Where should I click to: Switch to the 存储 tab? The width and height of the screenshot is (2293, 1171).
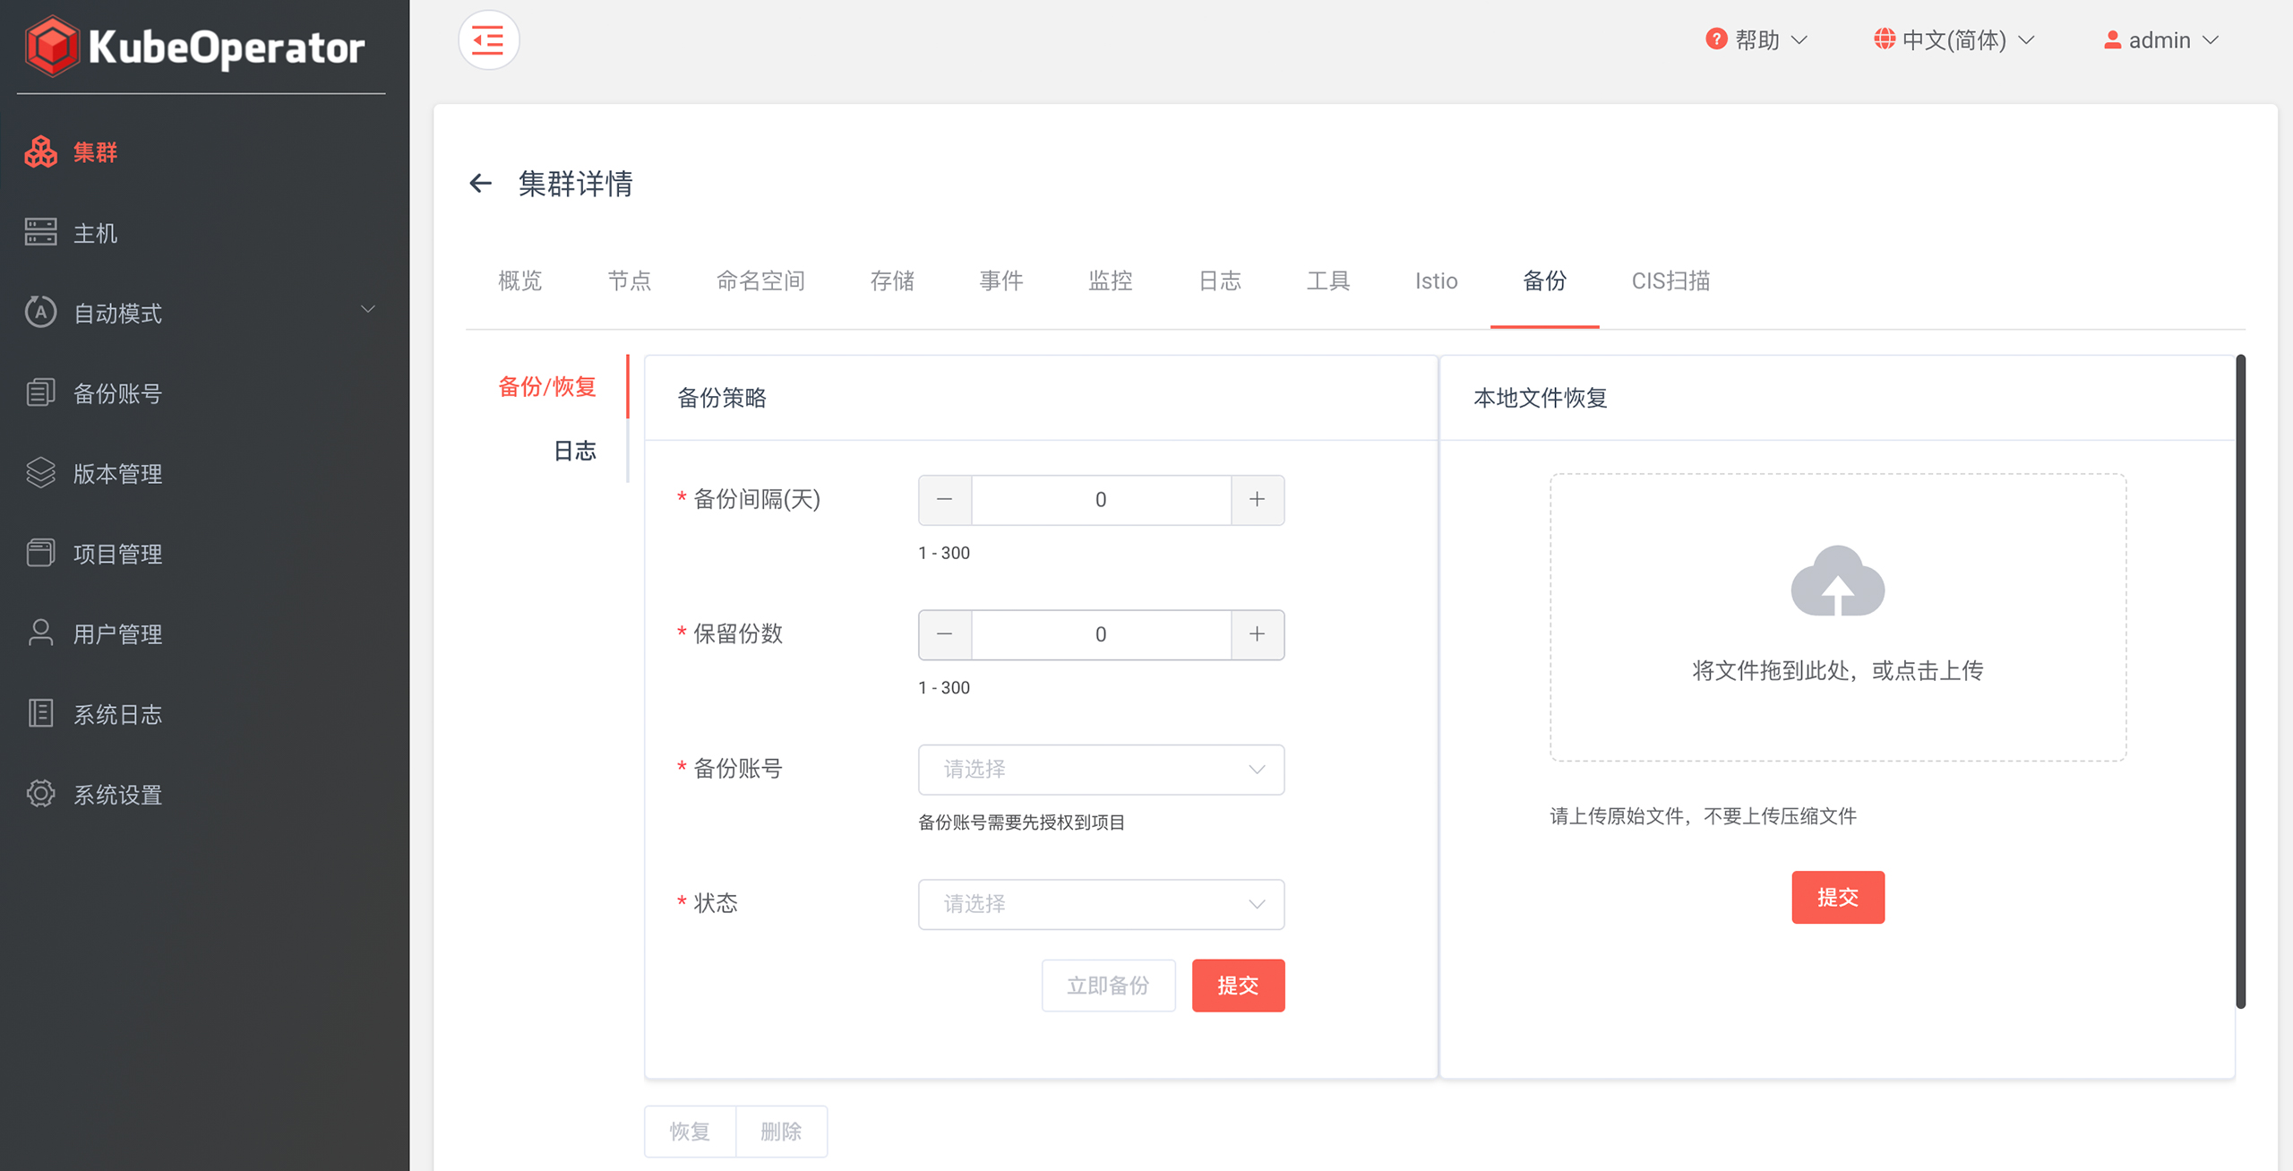[x=892, y=281]
